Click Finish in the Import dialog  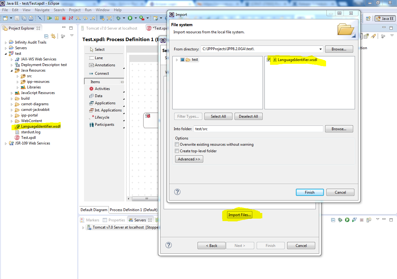pyautogui.click(x=310, y=192)
